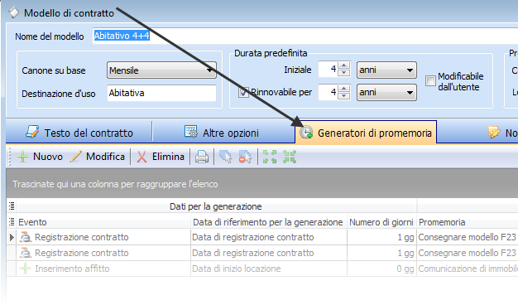Click Dati per la generazione band header

pos(216,206)
